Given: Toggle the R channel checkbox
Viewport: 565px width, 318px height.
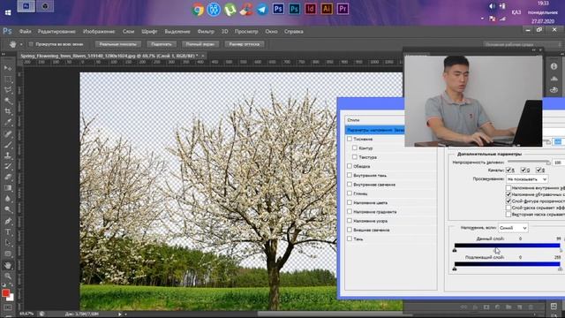Looking at the screenshot, I should click(x=508, y=170).
